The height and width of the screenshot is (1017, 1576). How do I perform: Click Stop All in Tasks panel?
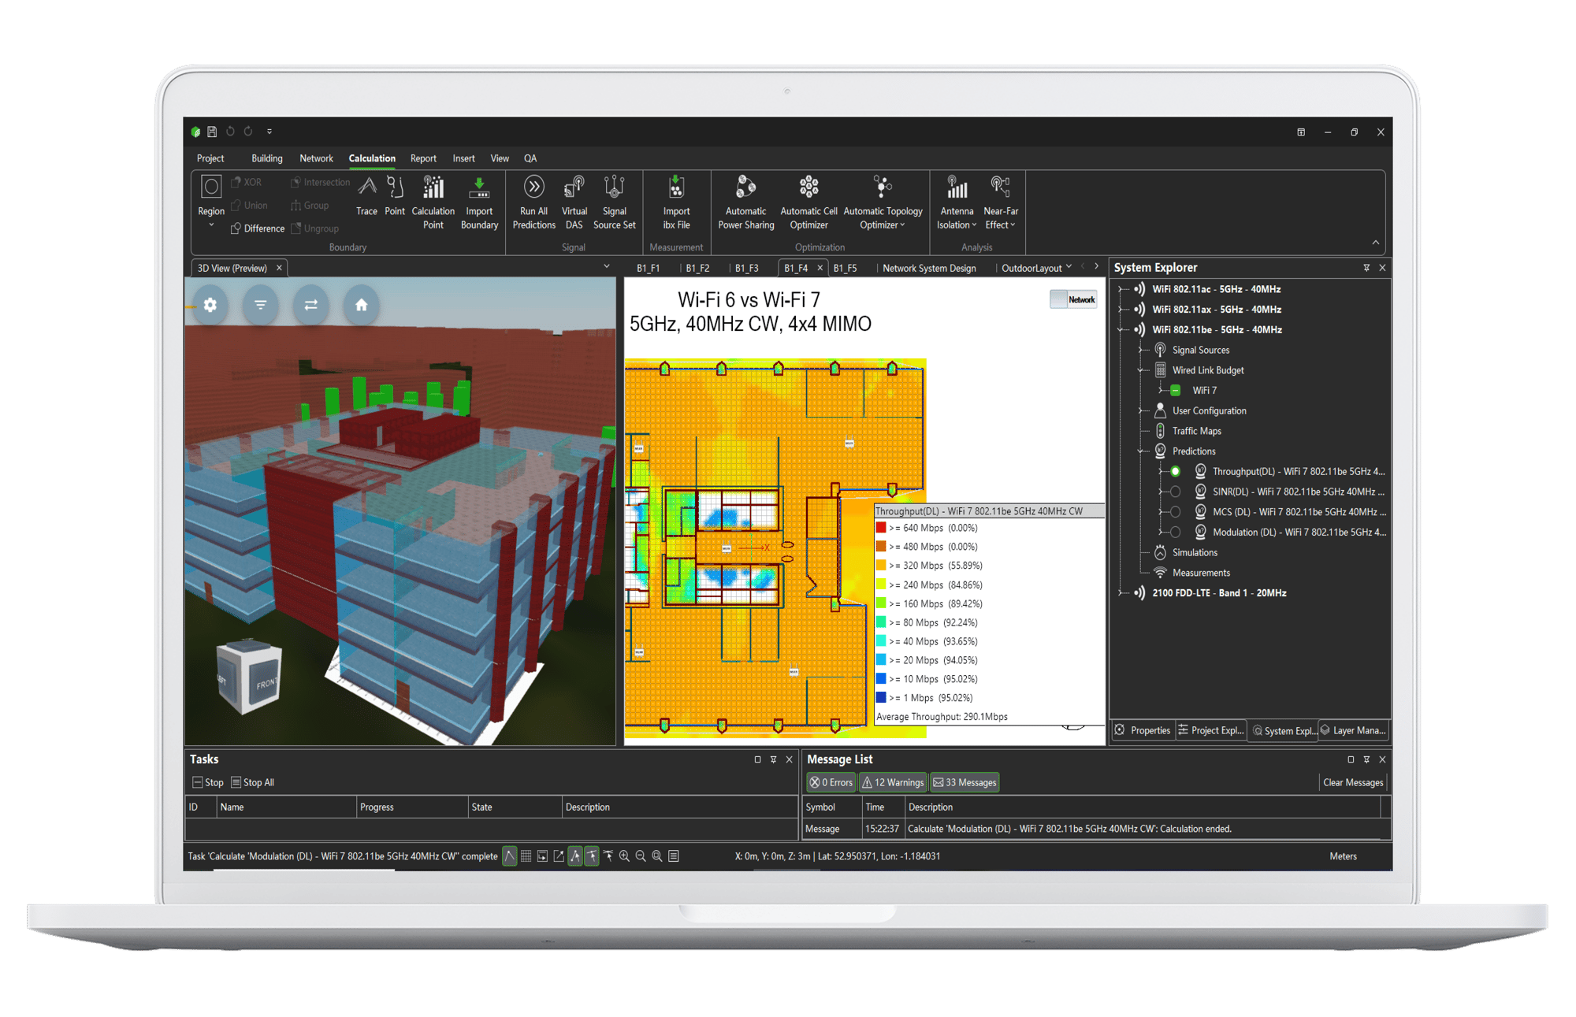[x=252, y=782]
